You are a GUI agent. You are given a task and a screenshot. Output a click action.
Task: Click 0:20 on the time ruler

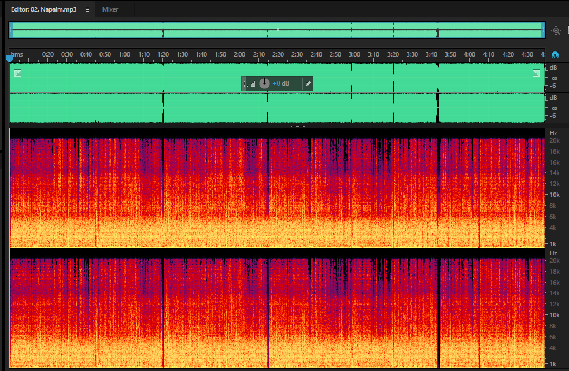click(x=48, y=54)
